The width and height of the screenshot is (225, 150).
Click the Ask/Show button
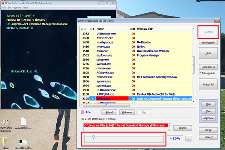point(208,118)
